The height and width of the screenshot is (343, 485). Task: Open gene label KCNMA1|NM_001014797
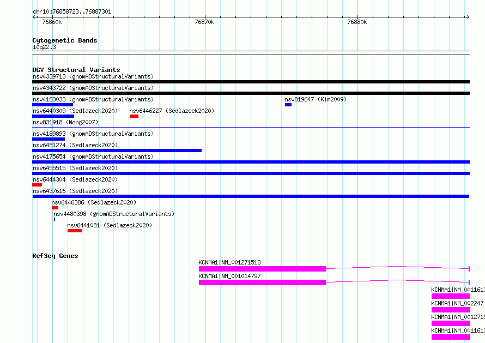pyautogui.click(x=229, y=276)
